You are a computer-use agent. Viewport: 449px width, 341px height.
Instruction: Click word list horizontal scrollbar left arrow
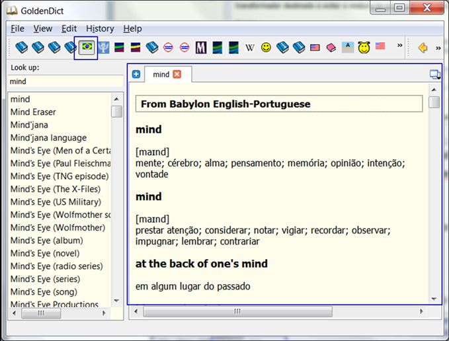click(15, 313)
